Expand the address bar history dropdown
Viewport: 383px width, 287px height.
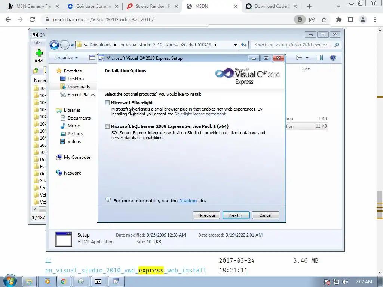coord(235,45)
